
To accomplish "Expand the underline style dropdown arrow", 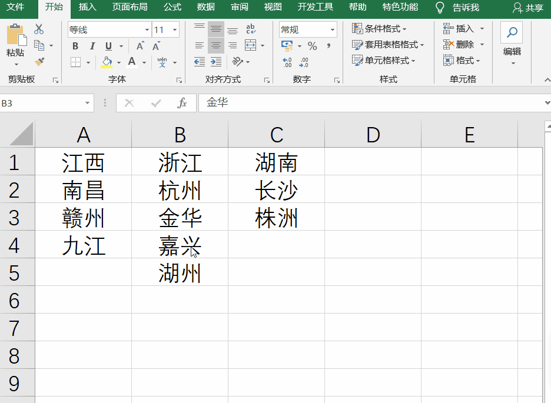I will point(121,46).
